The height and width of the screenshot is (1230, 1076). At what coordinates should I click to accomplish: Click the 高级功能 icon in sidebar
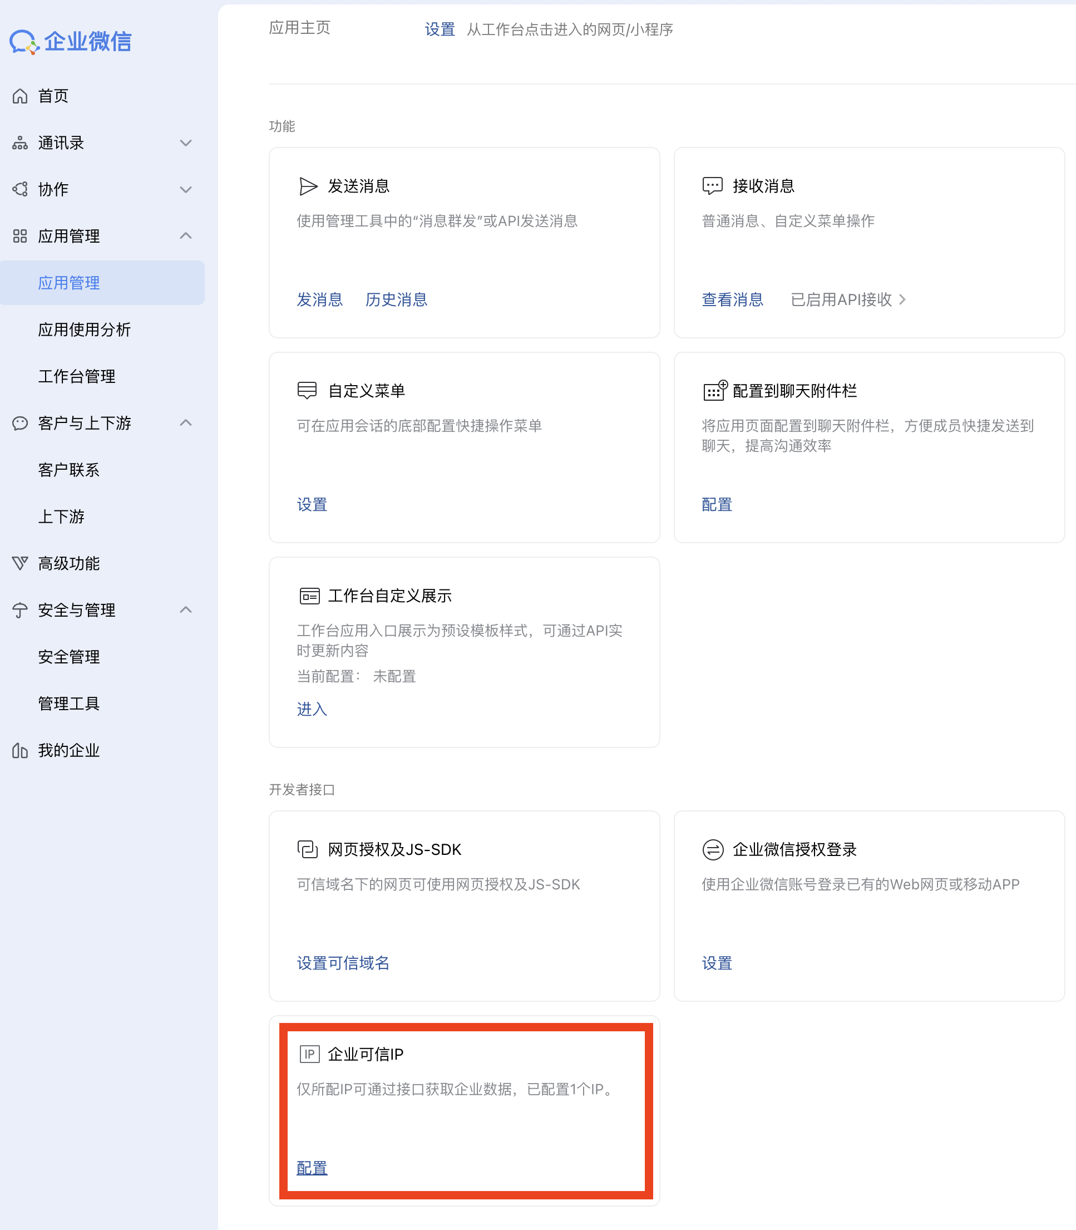[20, 563]
